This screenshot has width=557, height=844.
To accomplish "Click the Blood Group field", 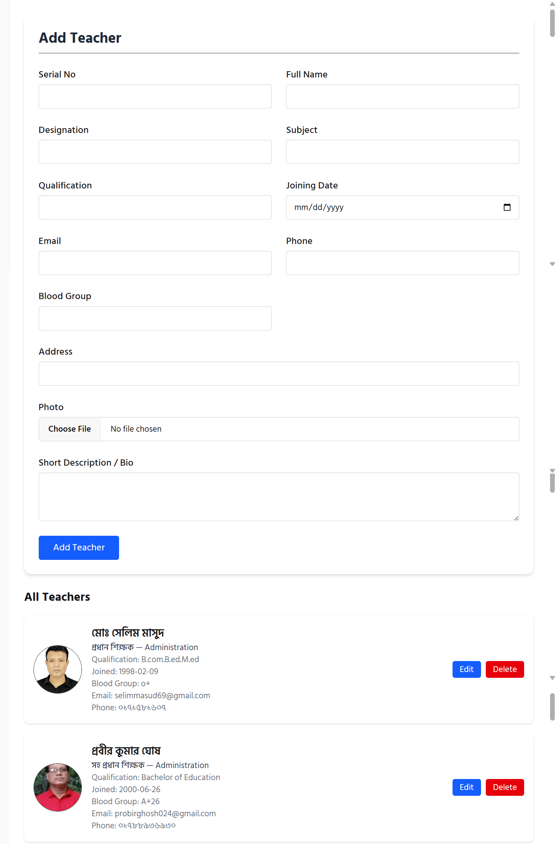I will [x=155, y=318].
